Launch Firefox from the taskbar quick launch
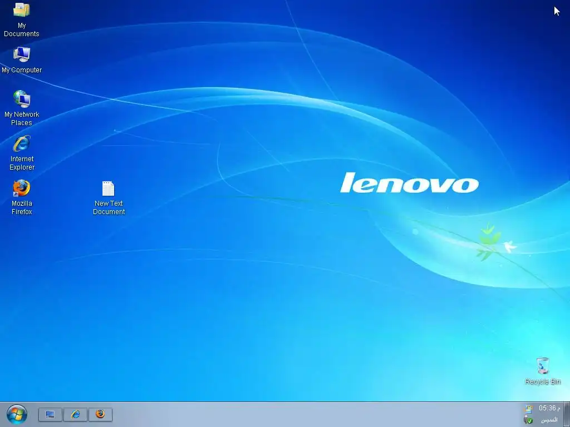570x427 pixels. pyautogui.click(x=100, y=414)
